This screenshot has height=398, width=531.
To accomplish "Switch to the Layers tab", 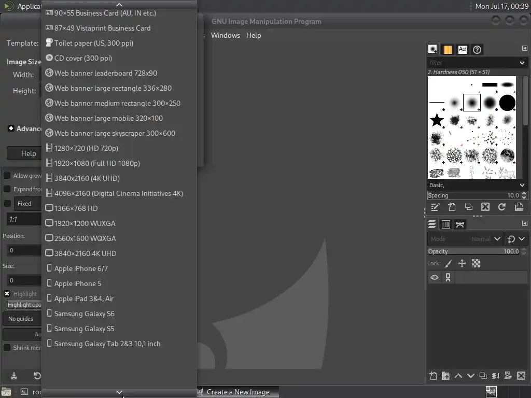I will click(x=432, y=224).
